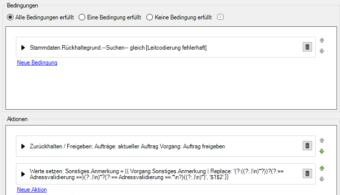
Task: Move Auftrag freigeben action up (grey arrow)
Action: [x=322, y=140]
